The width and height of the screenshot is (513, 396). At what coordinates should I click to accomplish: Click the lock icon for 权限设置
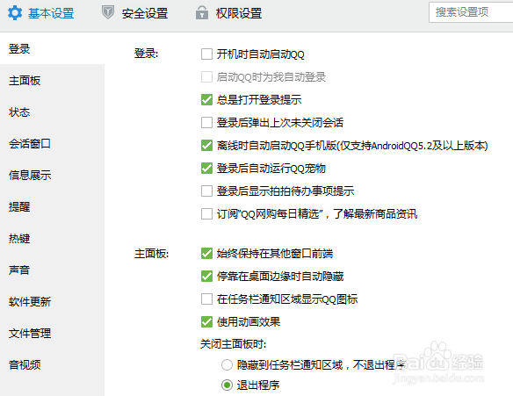point(202,13)
